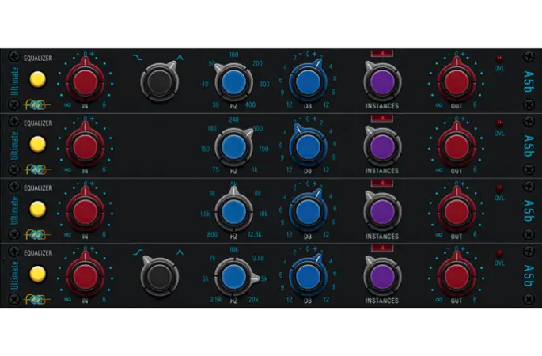The height and width of the screenshot is (356, 542).
Task: Click the red OVL indicator in the 75–1k Hz band
Action: (x=498, y=123)
